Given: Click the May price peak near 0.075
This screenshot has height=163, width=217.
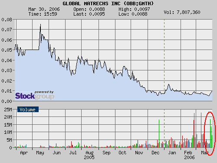Looking at the screenshot, I should 40,25.
